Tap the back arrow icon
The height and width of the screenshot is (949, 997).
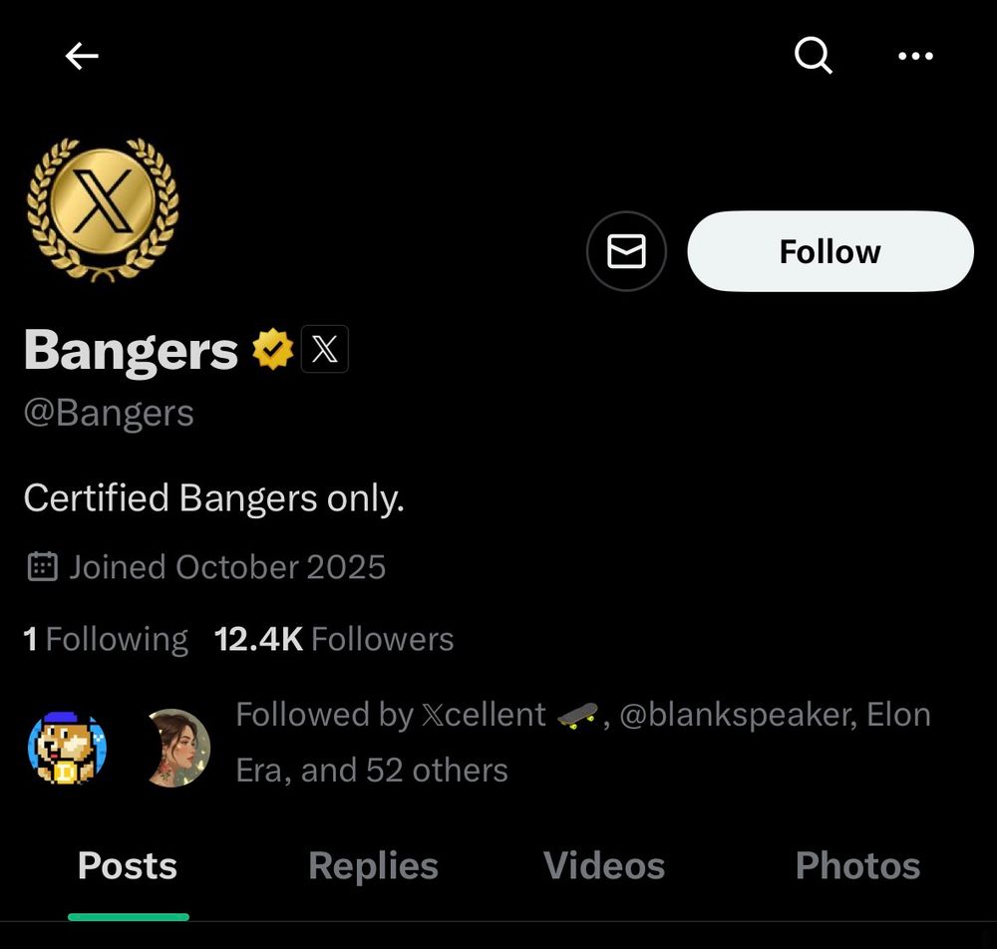[x=82, y=56]
